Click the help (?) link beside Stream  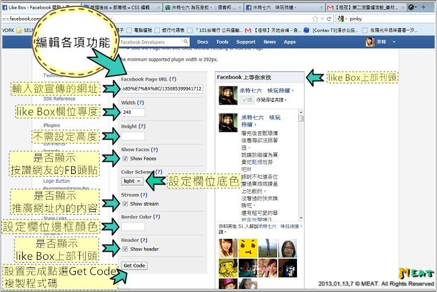coord(144,194)
